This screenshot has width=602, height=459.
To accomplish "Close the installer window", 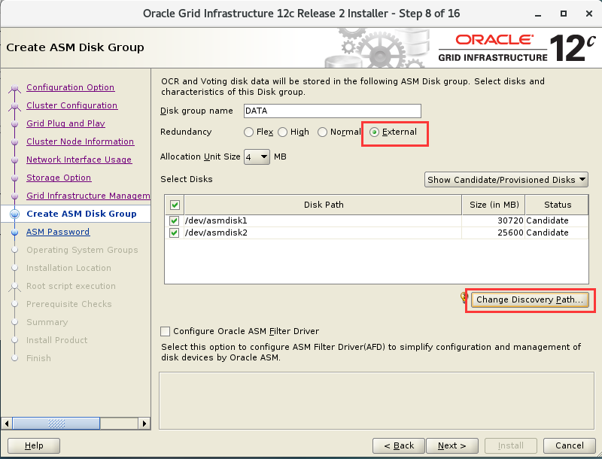I will click(x=589, y=14).
